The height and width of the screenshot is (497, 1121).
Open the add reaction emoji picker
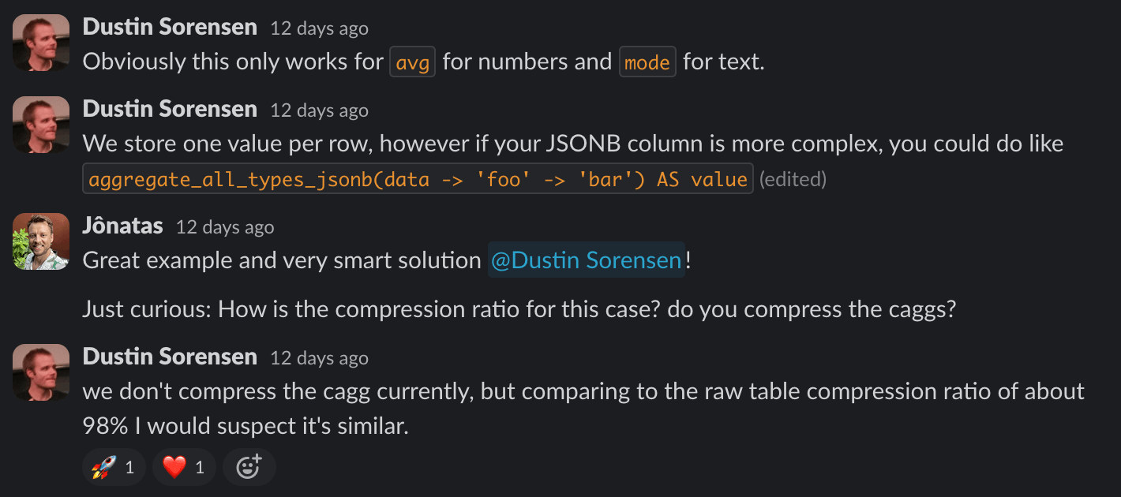click(249, 467)
